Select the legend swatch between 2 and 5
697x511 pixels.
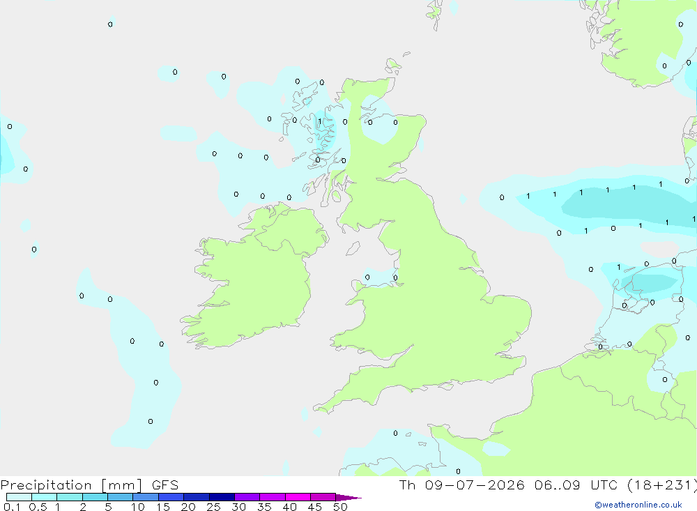point(95,497)
